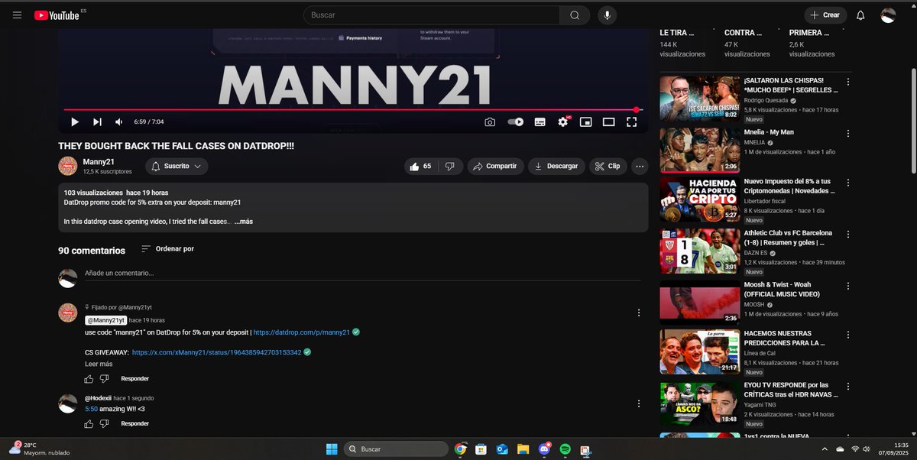This screenshot has width=917, height=460.
Task: Open options for Athletic Club vs Barcelona video
Action: (847, 235)
